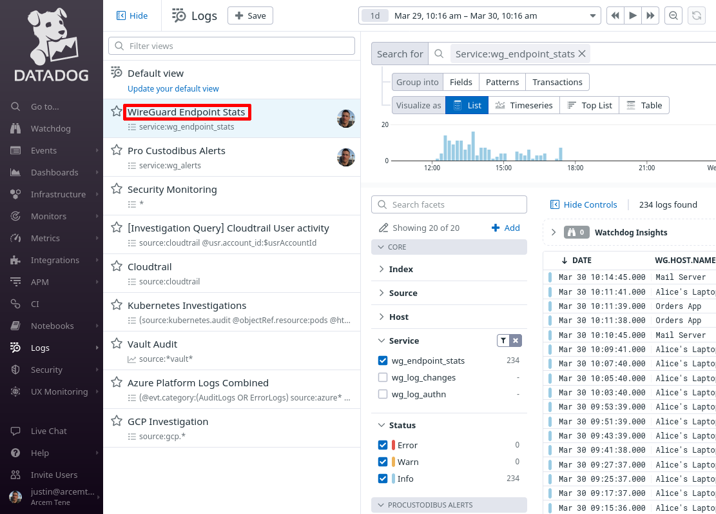Uncheck wg_endpoint_stats service facet
The height and width of the screenshot is (514, 716).
click(383, 361)
